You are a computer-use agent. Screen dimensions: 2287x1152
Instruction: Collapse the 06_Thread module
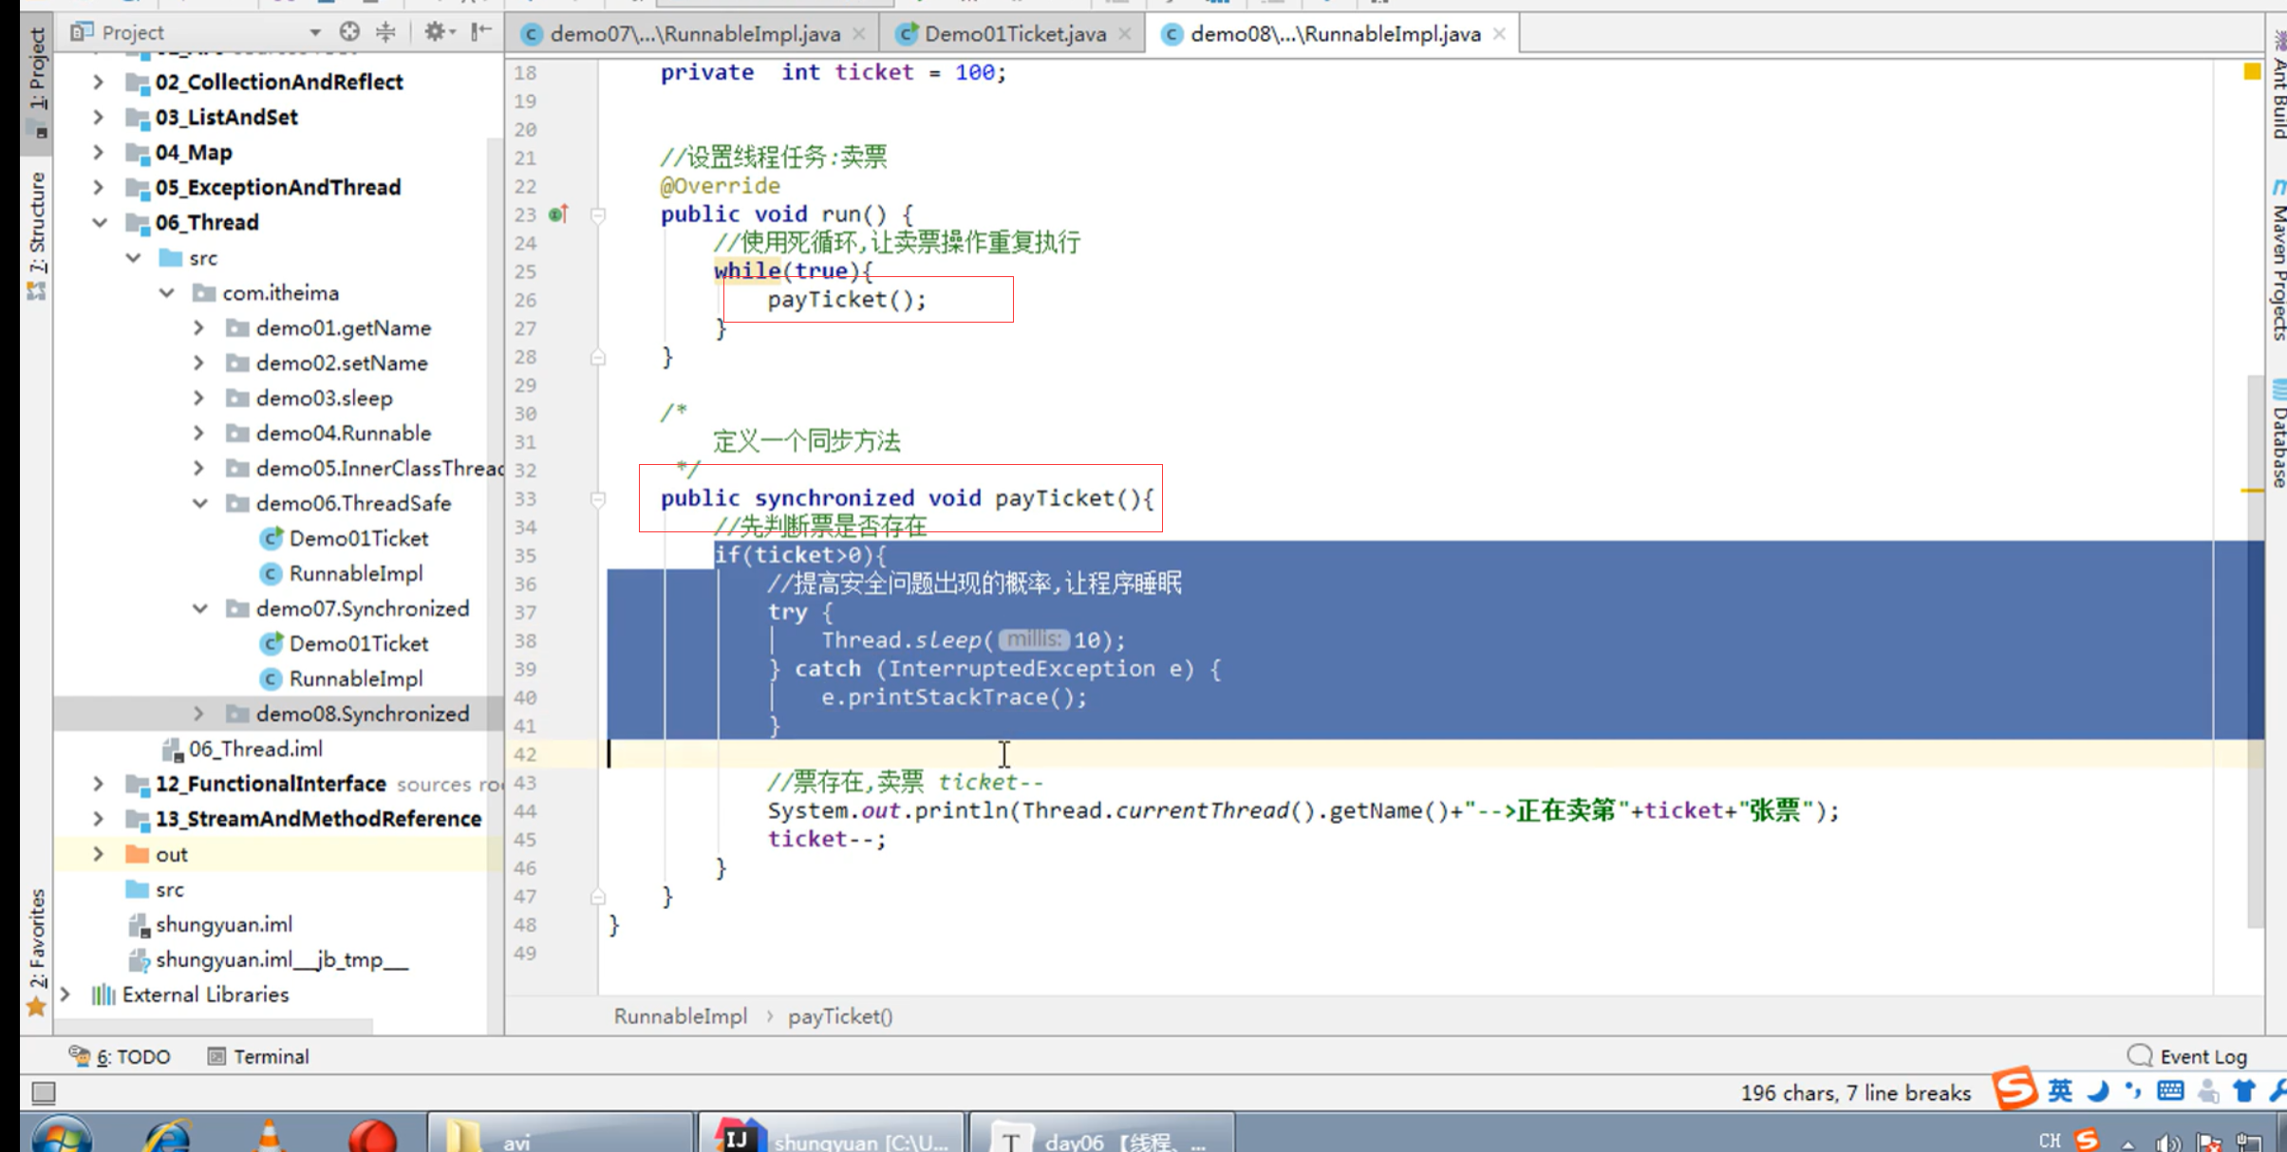[x=99, y=222]
